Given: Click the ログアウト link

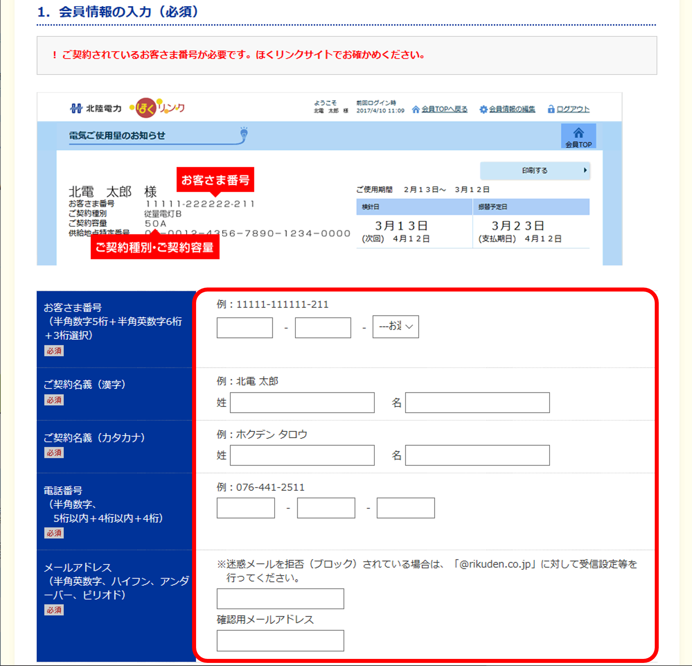Looking at the screenshot, I should [573, 109].
